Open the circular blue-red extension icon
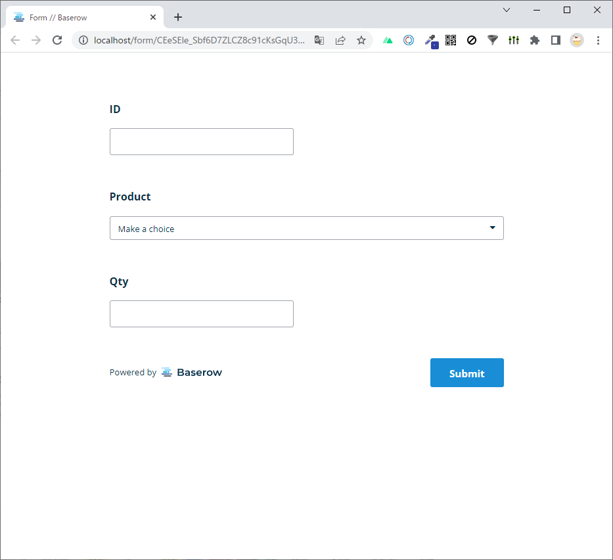 click(x=409, y=40)
